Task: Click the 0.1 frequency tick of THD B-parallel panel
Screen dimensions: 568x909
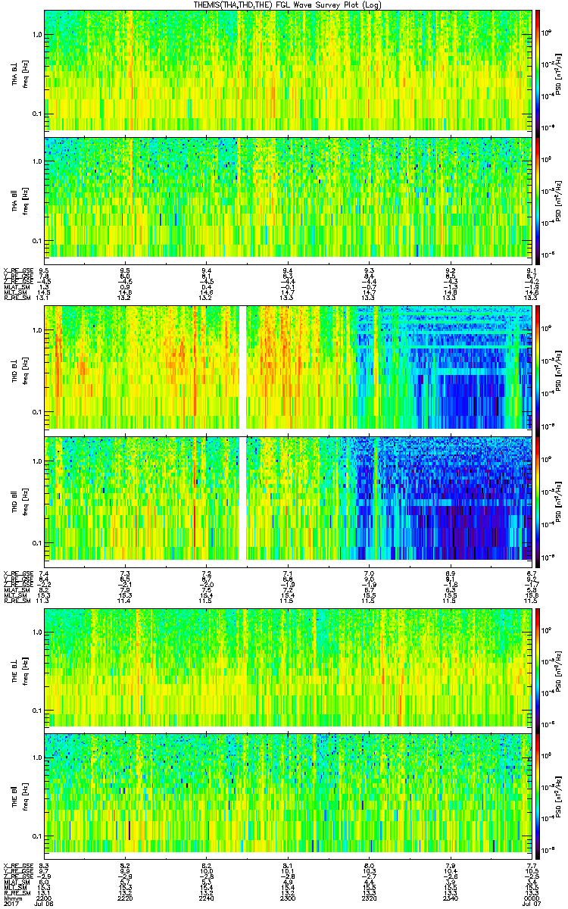Action: [x=37, y=543]
